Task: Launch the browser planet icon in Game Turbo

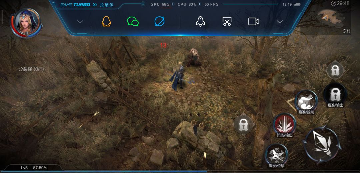Action: pos(160,22)
